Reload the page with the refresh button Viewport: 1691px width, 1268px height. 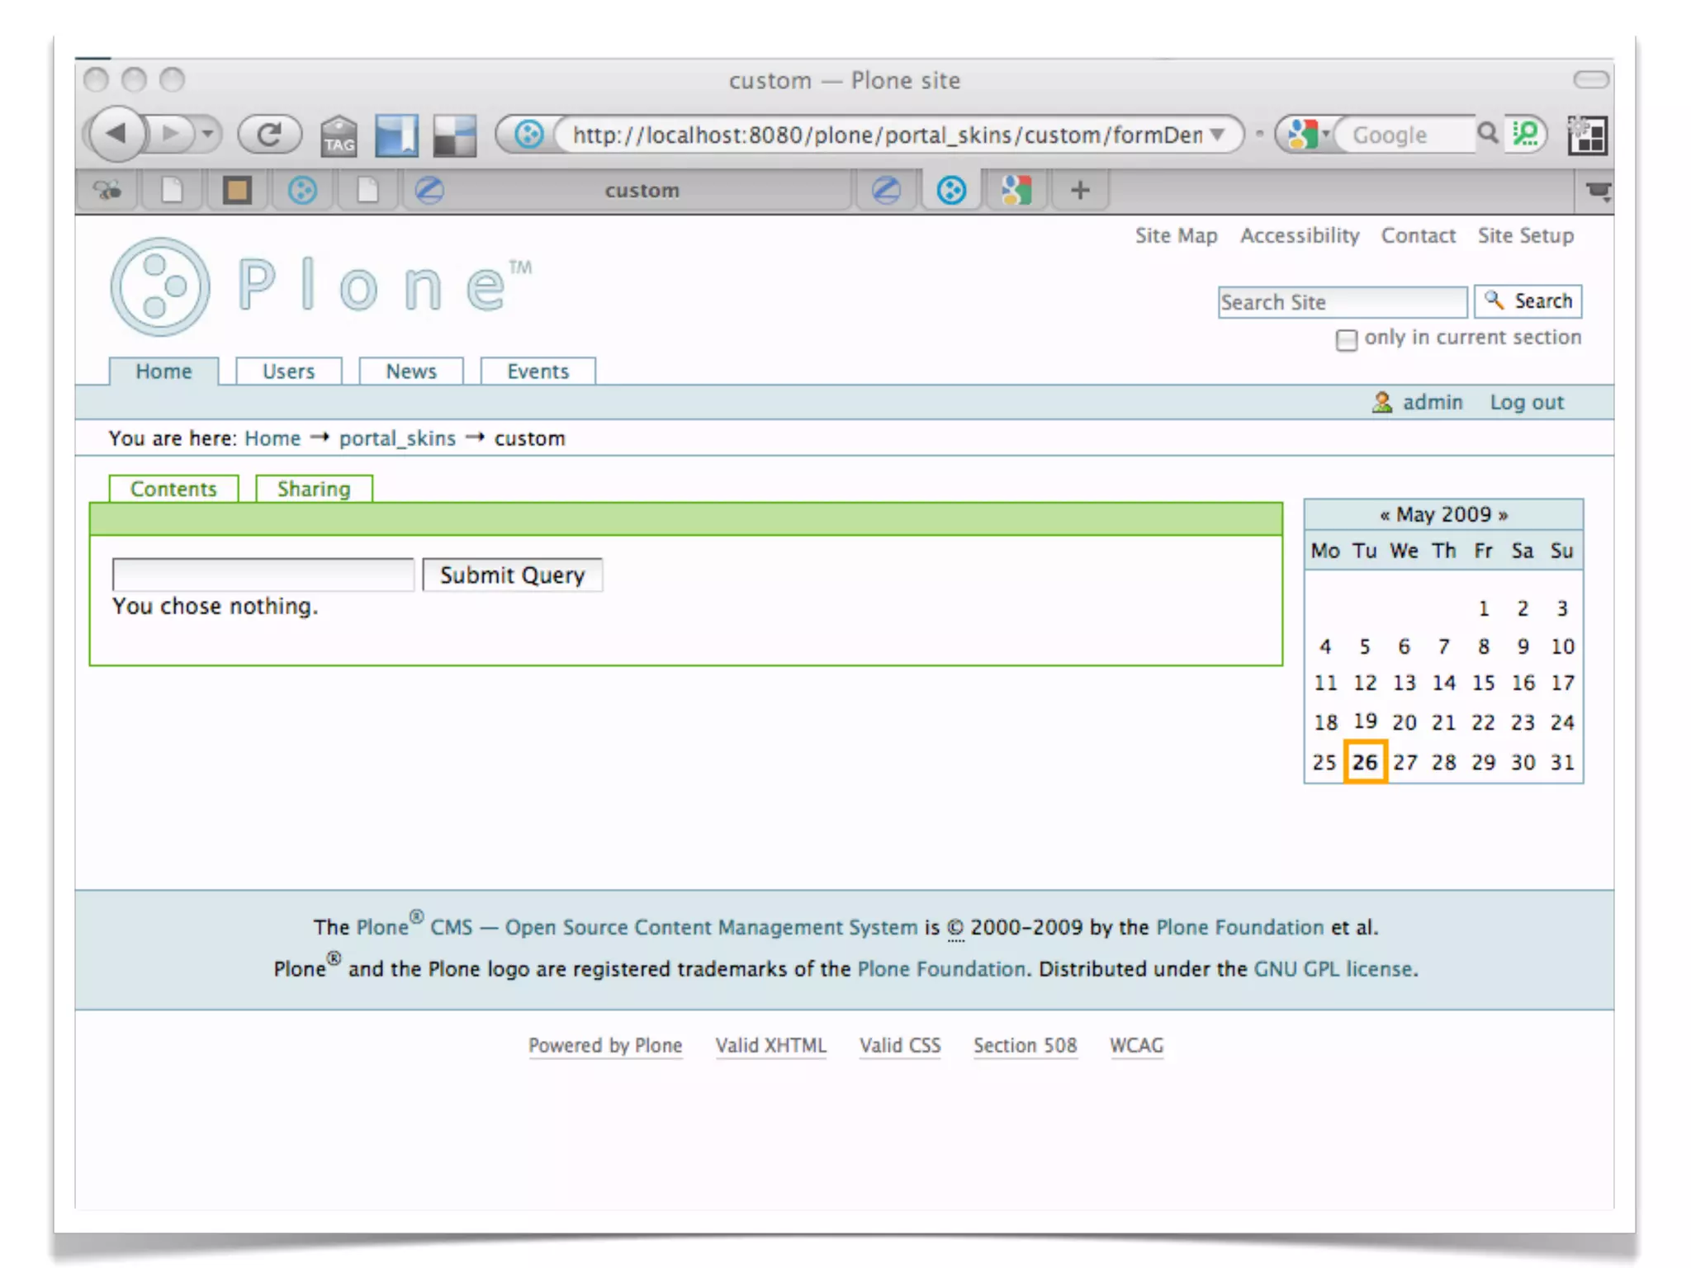[269, 134]
